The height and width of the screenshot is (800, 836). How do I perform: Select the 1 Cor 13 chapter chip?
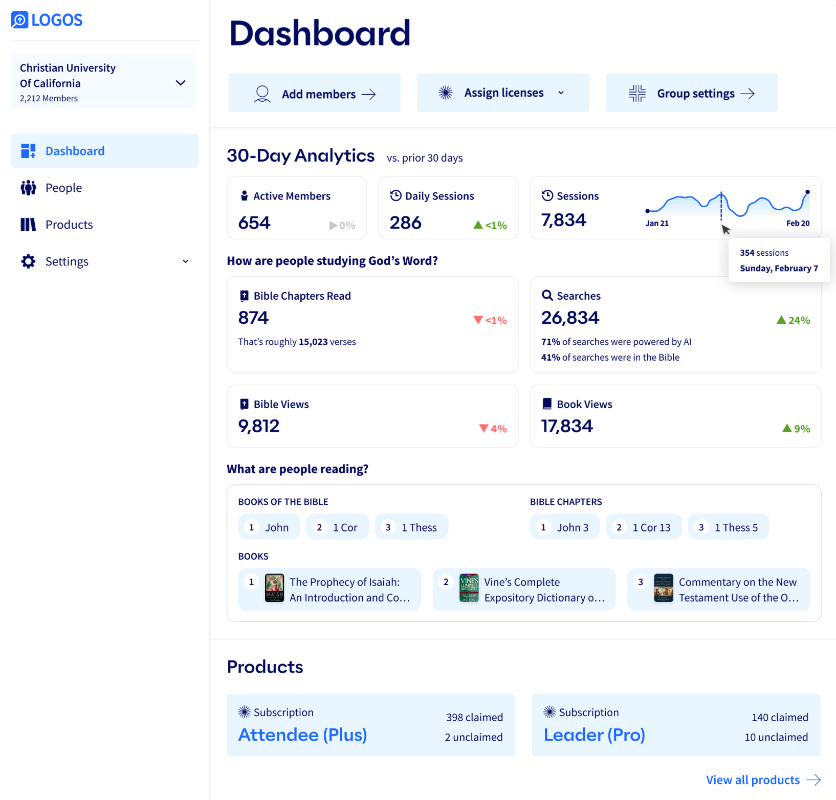[x=644, y=527]
